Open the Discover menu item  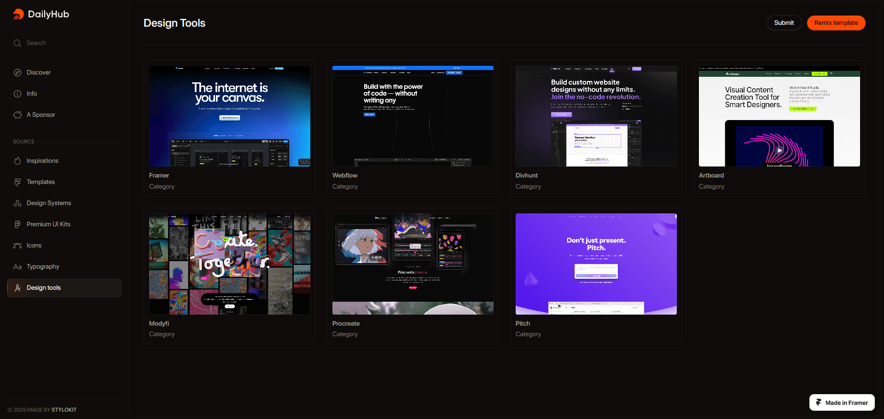[64, 73]
